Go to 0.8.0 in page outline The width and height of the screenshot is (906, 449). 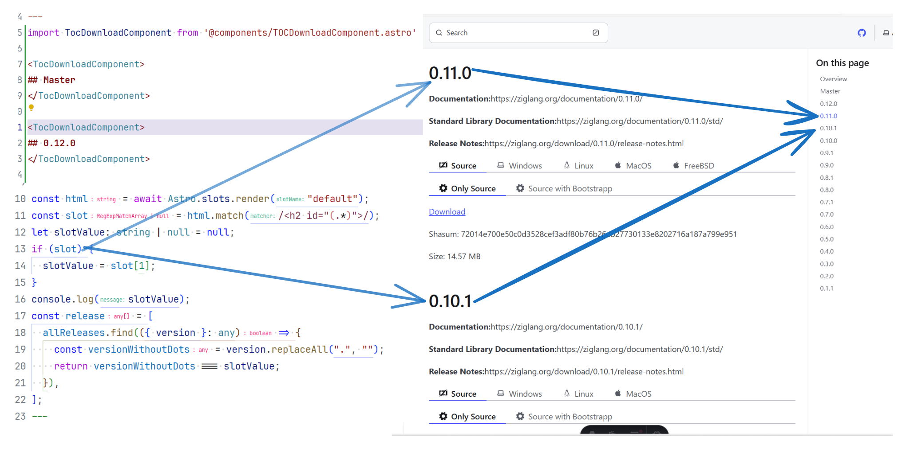click(x=827, y=190)
